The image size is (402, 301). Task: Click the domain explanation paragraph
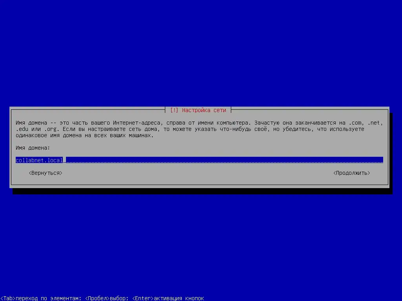pos(199,129)
